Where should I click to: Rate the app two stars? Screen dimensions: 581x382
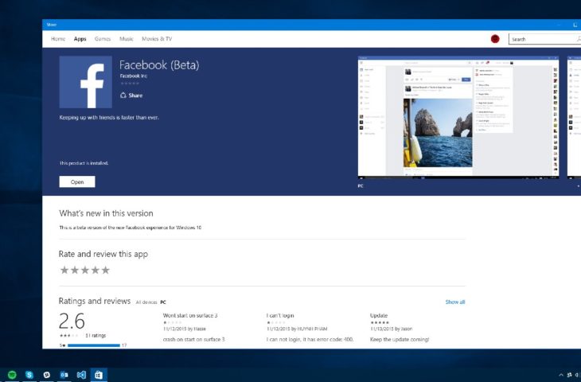click(x=75, y=270)
